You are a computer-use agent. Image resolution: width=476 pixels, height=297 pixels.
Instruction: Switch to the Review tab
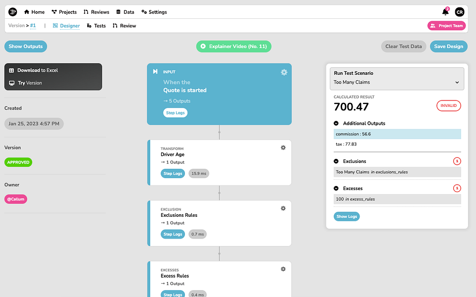tap(124, 26)
